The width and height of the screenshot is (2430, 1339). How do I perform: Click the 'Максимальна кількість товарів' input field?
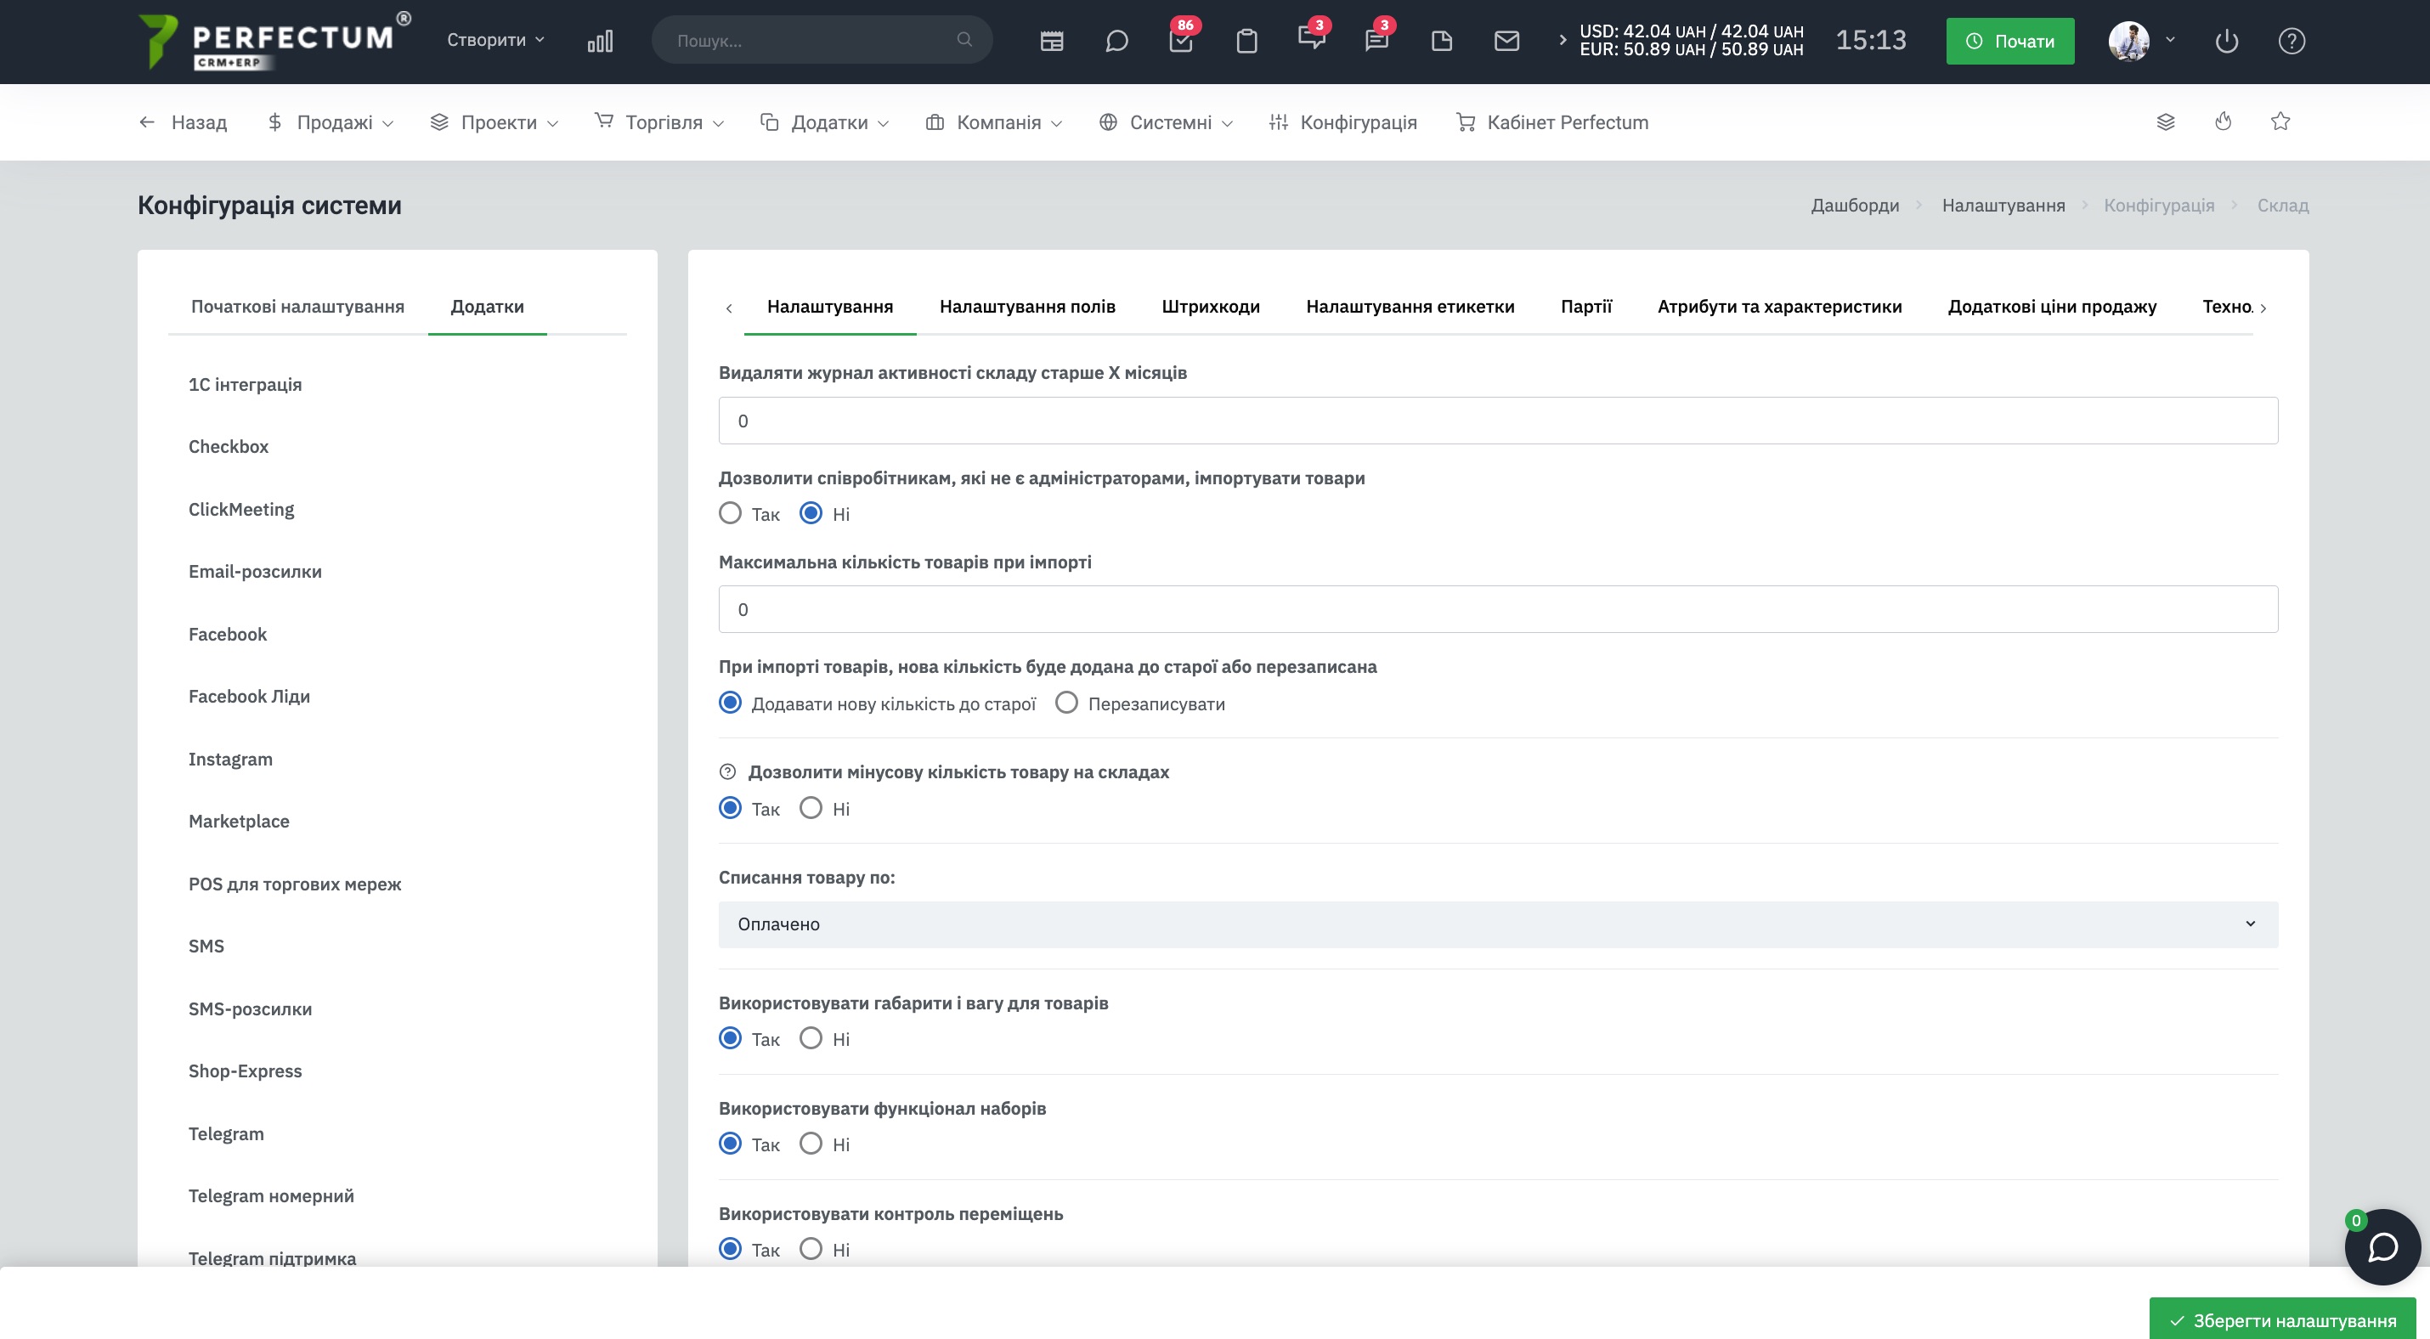[1498, 609]
